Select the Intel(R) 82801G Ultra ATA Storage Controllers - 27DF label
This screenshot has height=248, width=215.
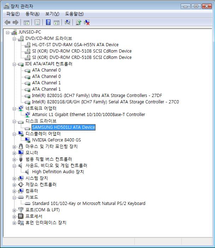click(x=97, y=96)
